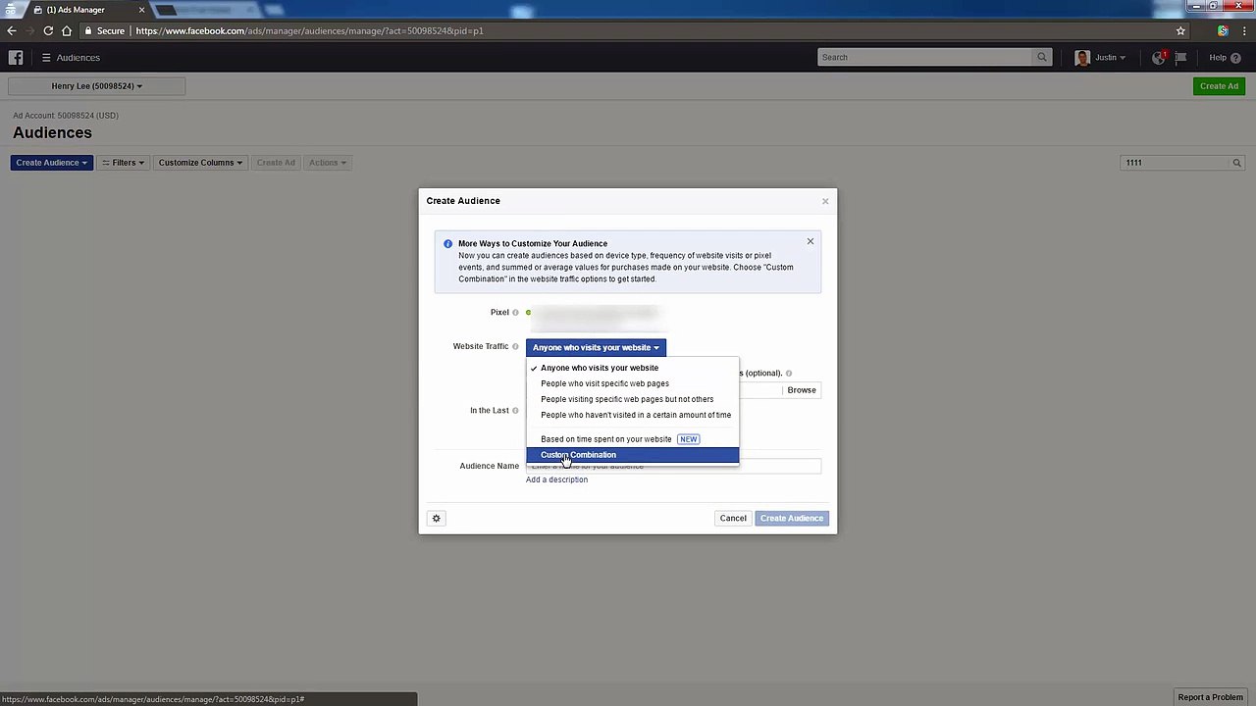
Task: Click the green Create Ad button
Action: [x=1220, y=86]
